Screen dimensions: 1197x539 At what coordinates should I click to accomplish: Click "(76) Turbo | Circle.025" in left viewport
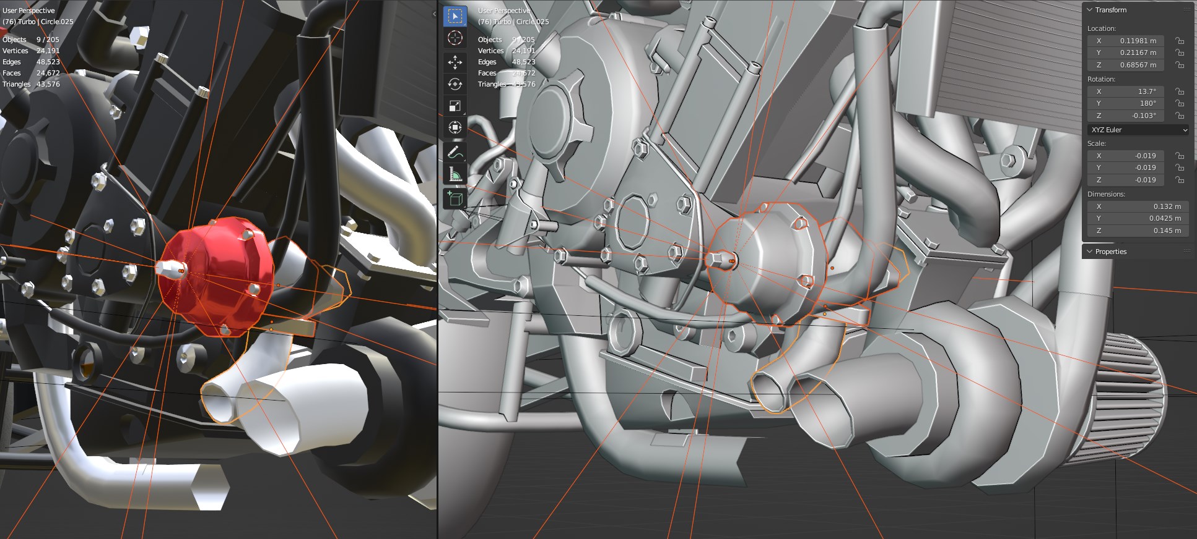click(38, 22)
